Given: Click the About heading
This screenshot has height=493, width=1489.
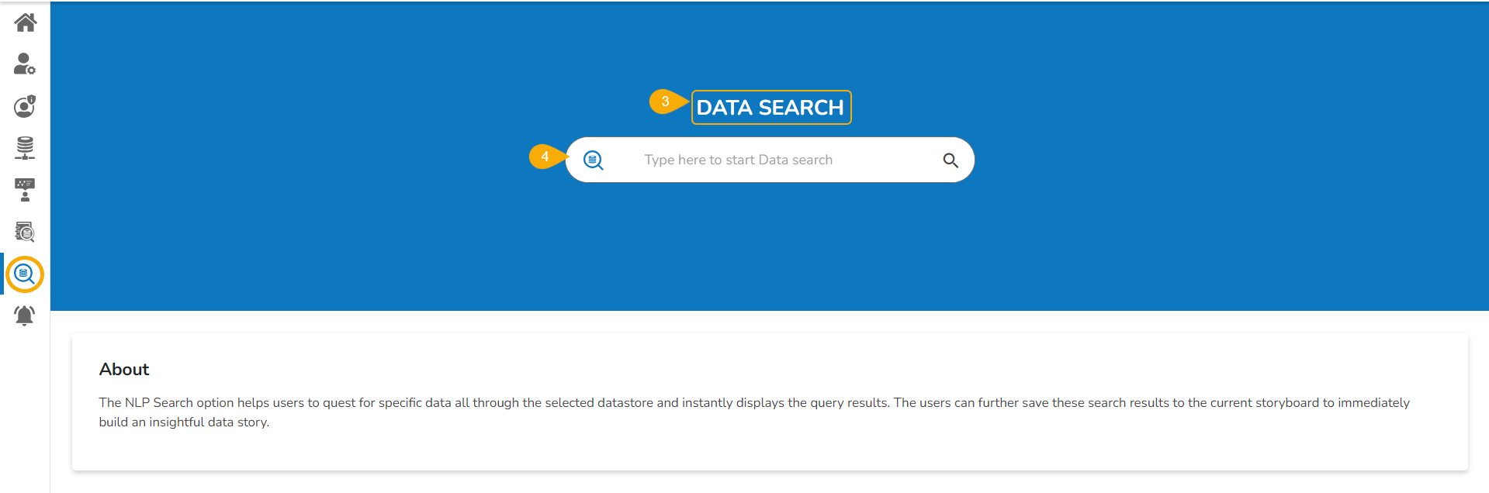Looking at the screenshot, I should pyautogui.click(x=124, y=370).
